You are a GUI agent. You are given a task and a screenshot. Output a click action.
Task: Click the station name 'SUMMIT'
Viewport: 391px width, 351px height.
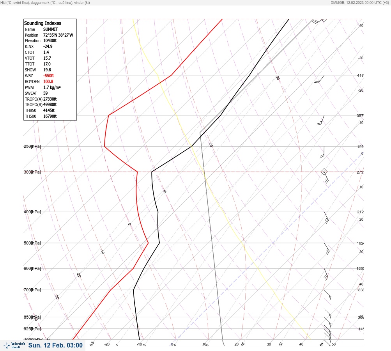(x=50, y=29)
